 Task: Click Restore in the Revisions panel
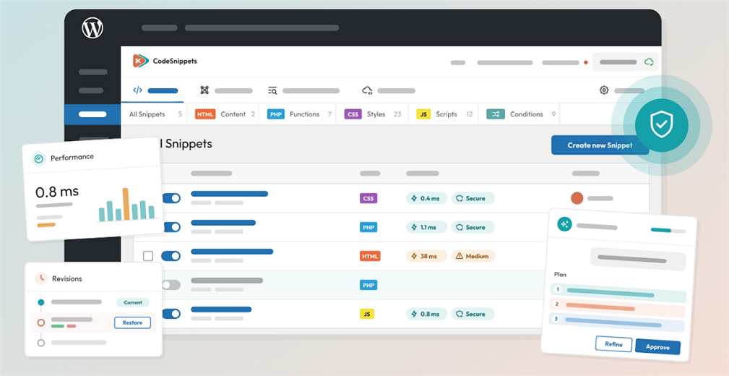click(x=132, y=322)
